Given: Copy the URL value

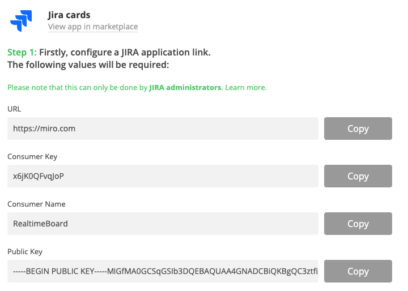Looking at the screenshot, I should pos(358,129).
